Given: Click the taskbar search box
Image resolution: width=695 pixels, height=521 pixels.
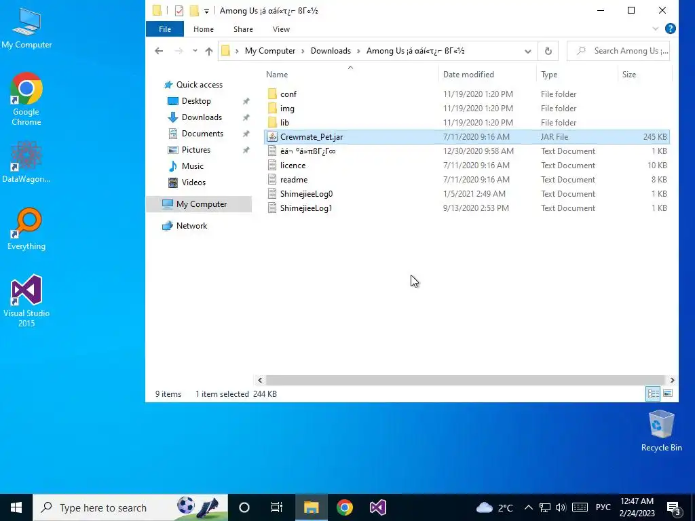Looking at the screenshot, I should point(130,507).
